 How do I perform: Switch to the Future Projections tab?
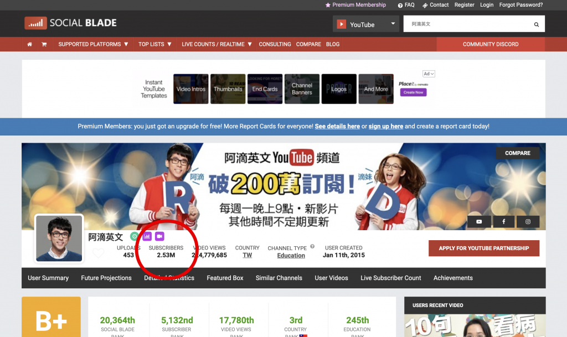coord(106,278)
